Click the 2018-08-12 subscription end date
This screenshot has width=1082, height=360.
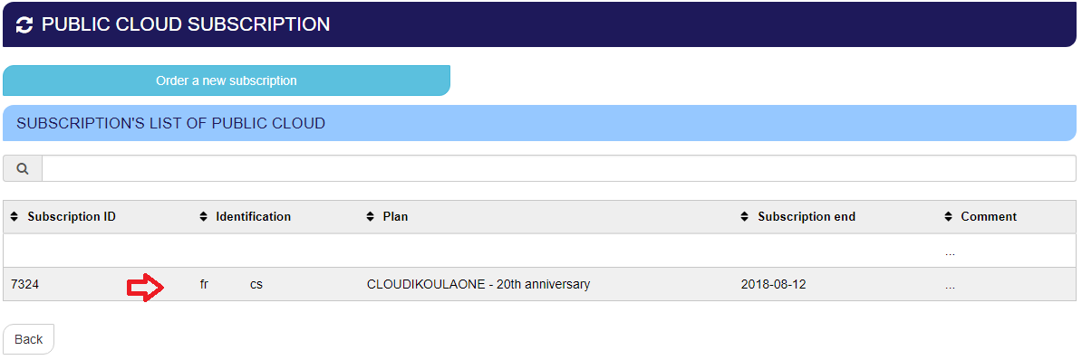click(x=773, y=284)
